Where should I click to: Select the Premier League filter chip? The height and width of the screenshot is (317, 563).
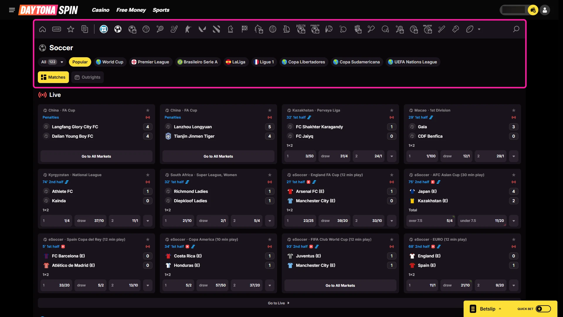(x=150, y=62)
